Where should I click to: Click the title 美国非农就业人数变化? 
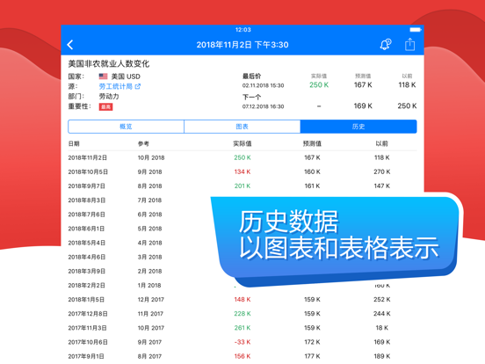pyautogui.click(x=109, y=64)
